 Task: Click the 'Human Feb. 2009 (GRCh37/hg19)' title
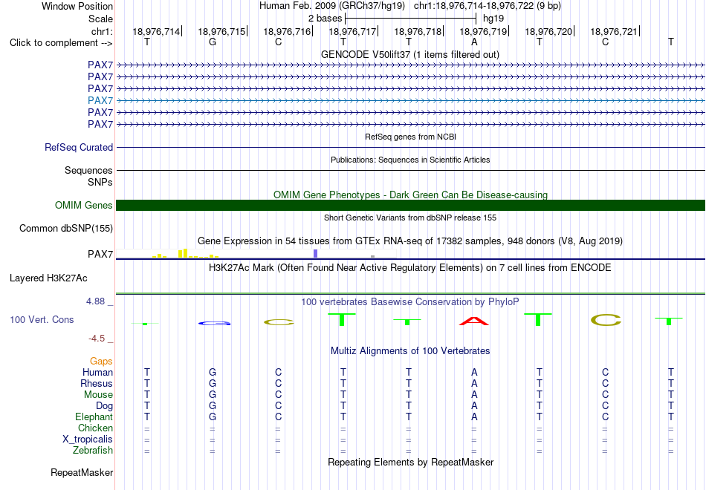tap(332, 6)
